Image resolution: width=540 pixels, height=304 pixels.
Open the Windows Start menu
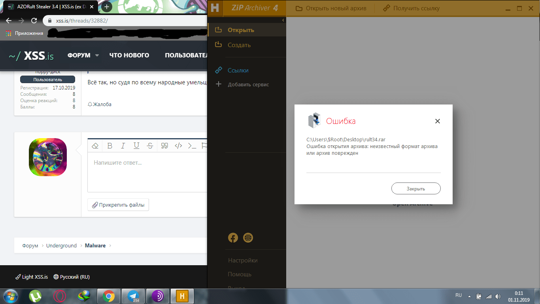point(11,296)
